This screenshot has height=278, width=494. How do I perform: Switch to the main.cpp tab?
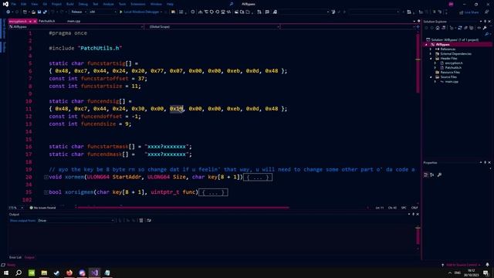pos(74,21)
